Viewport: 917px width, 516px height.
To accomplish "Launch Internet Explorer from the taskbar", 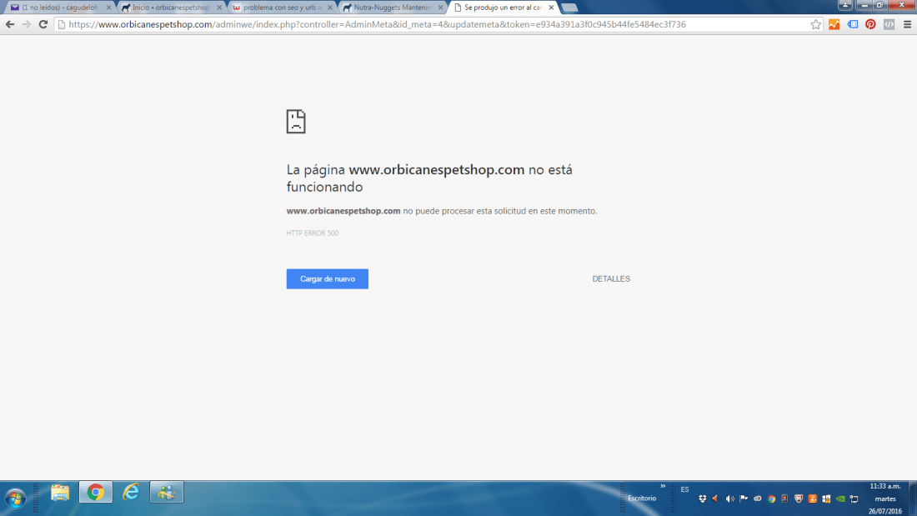I will pyautogui.click(x=131, y=493).
